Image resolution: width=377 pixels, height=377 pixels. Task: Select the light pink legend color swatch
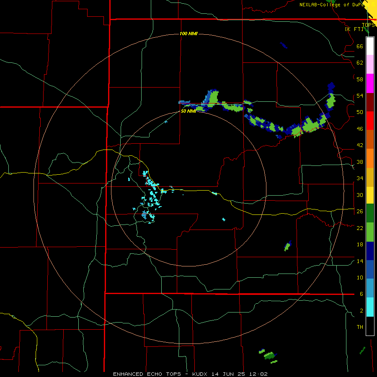370,64
